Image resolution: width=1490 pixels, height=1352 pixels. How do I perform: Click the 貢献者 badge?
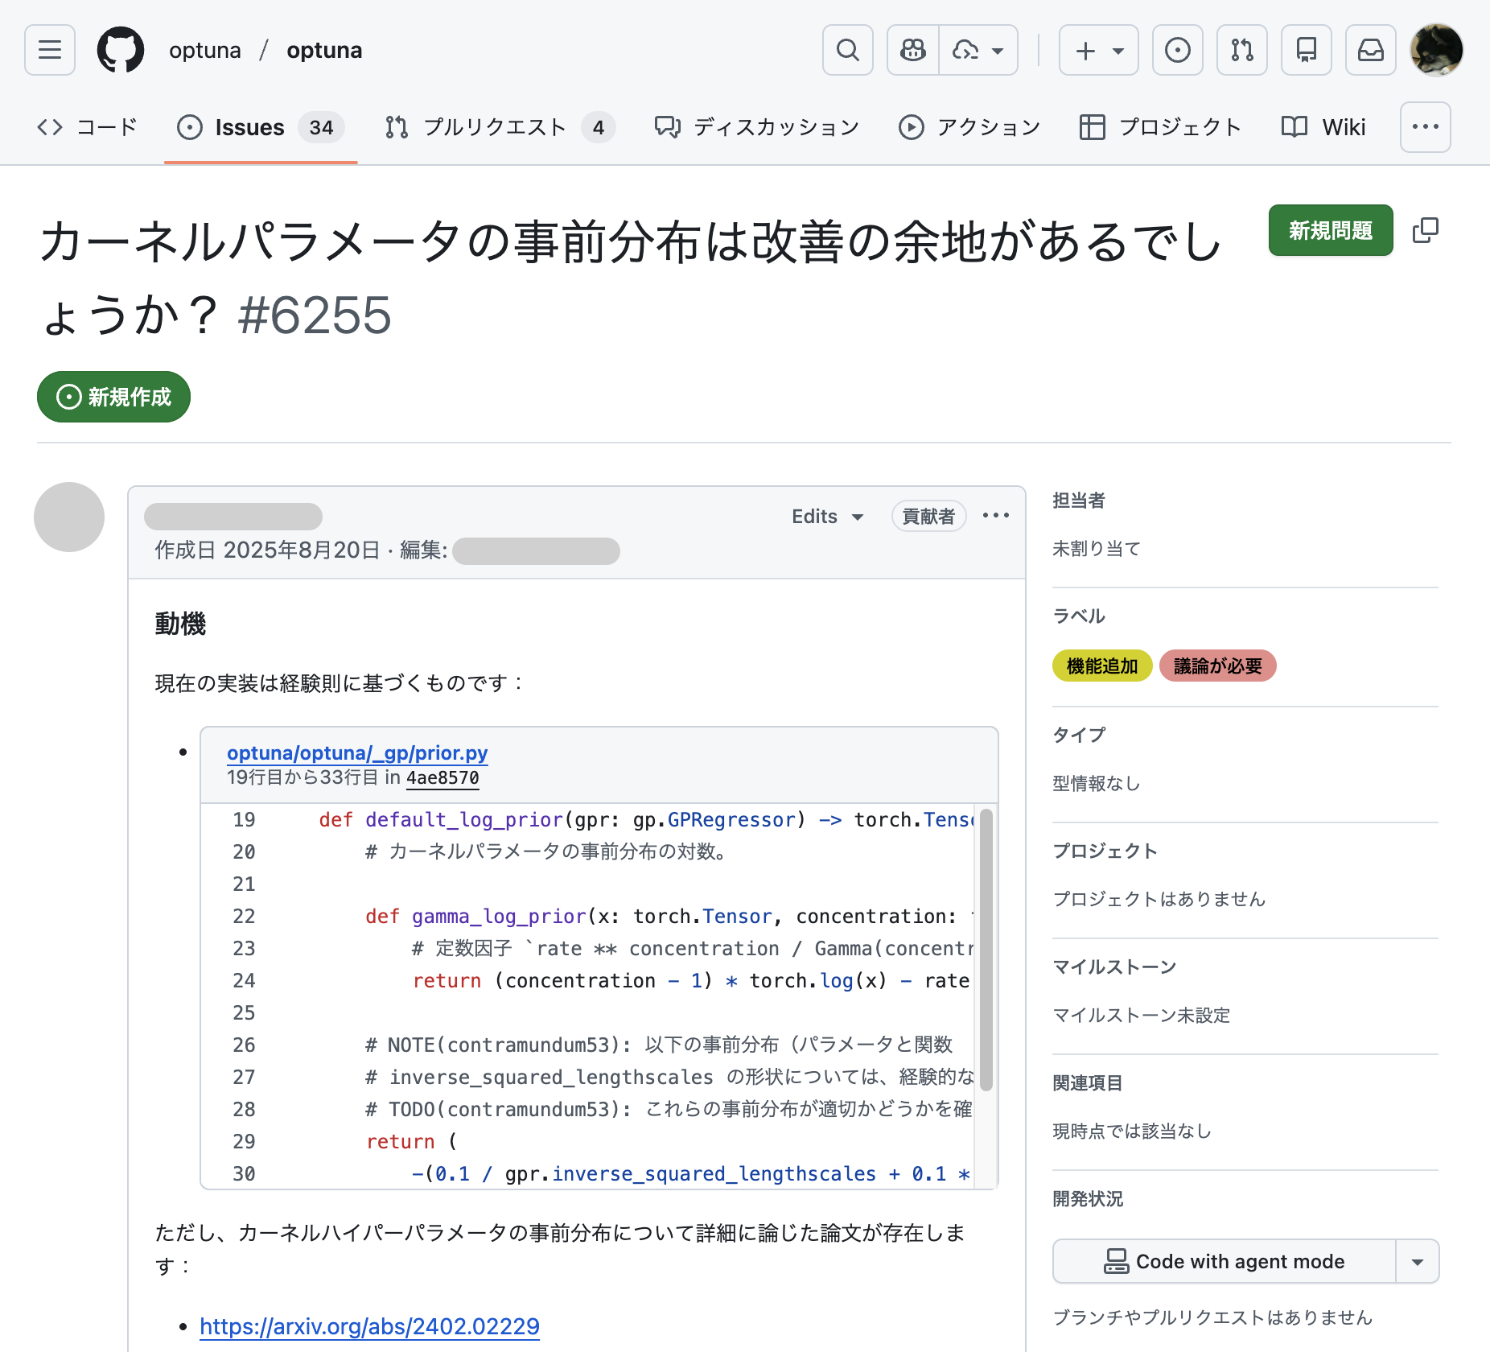928,517
